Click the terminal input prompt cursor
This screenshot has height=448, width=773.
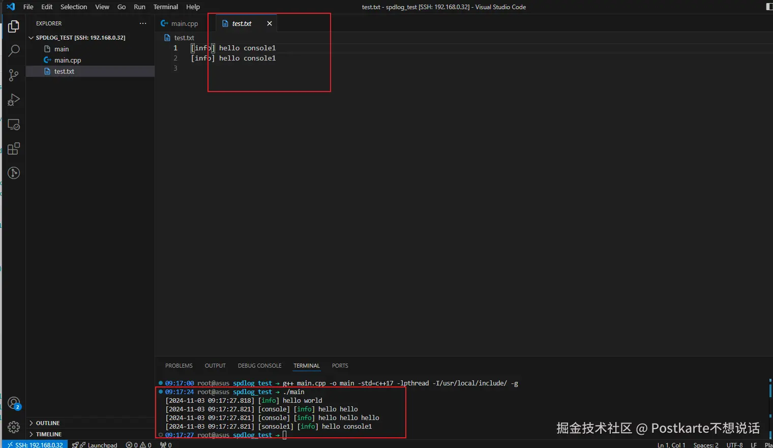pyautogui.click(x=285, y=435)
